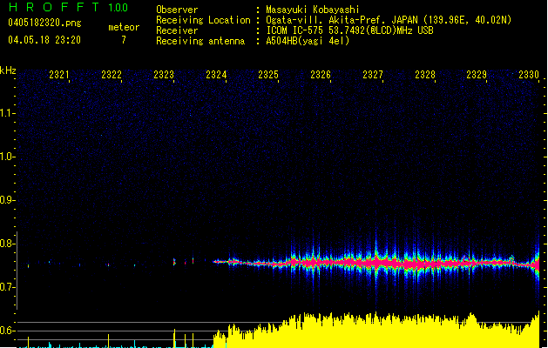The height and width of the screenshot is (348, 548).
Task: Click the Observer label
Action: (177, 10)
